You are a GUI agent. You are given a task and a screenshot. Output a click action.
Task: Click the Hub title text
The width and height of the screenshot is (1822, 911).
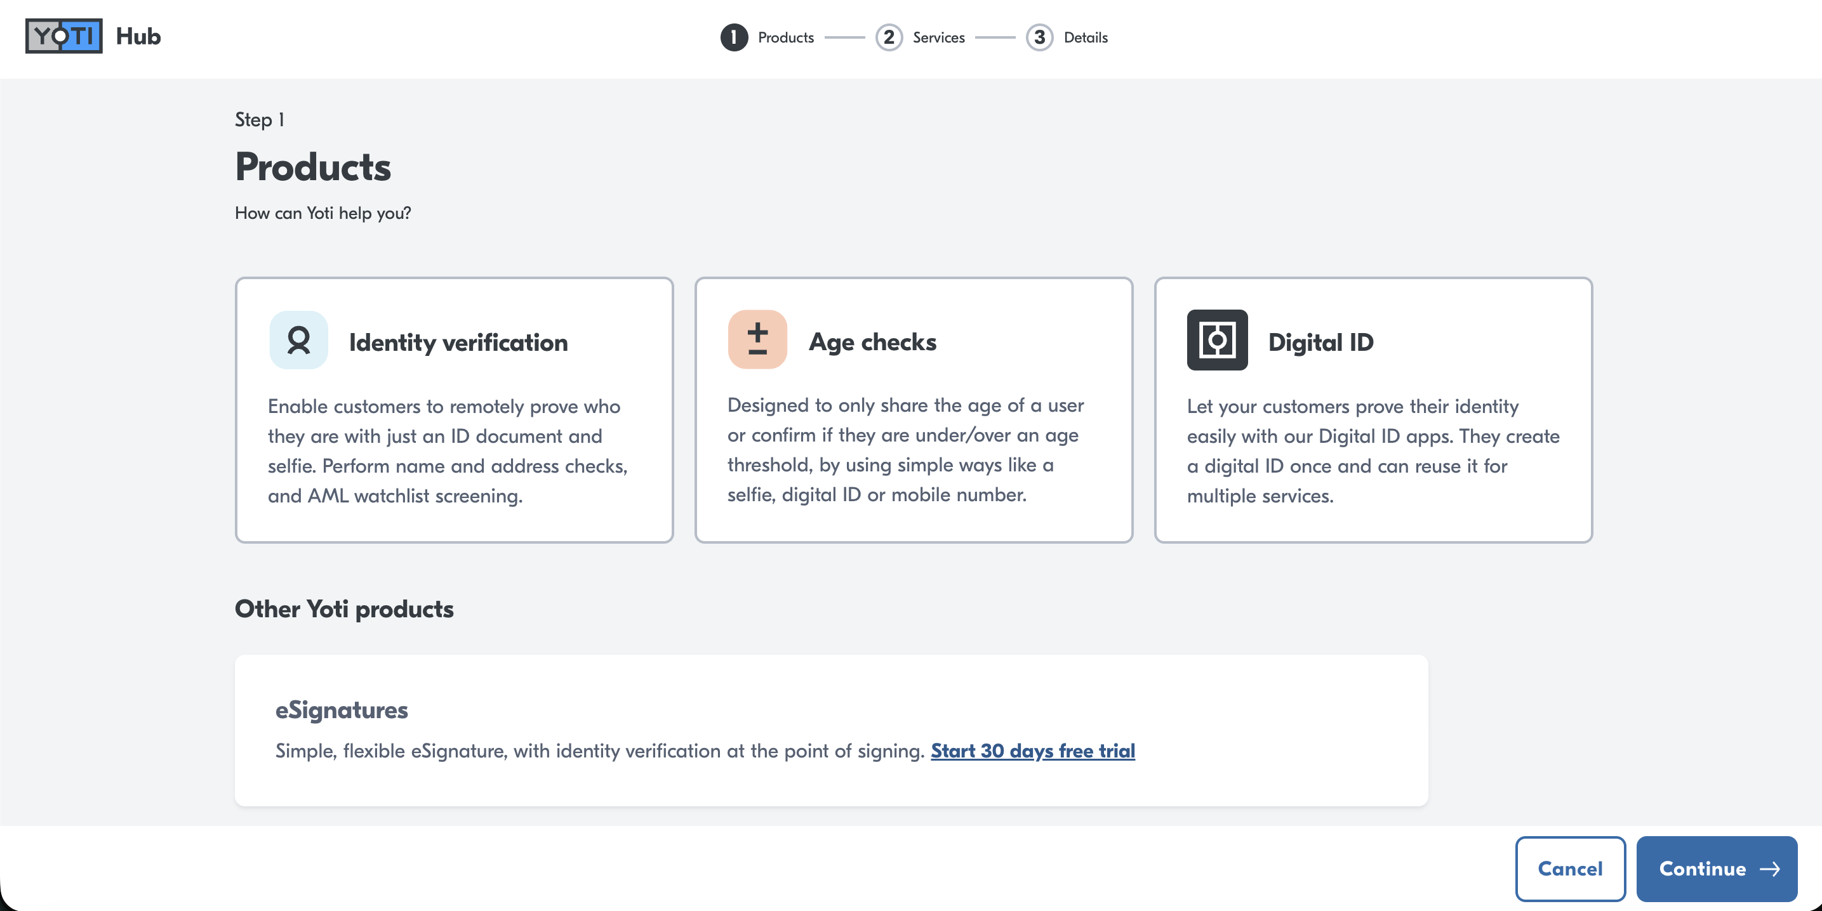pos(138,36)
